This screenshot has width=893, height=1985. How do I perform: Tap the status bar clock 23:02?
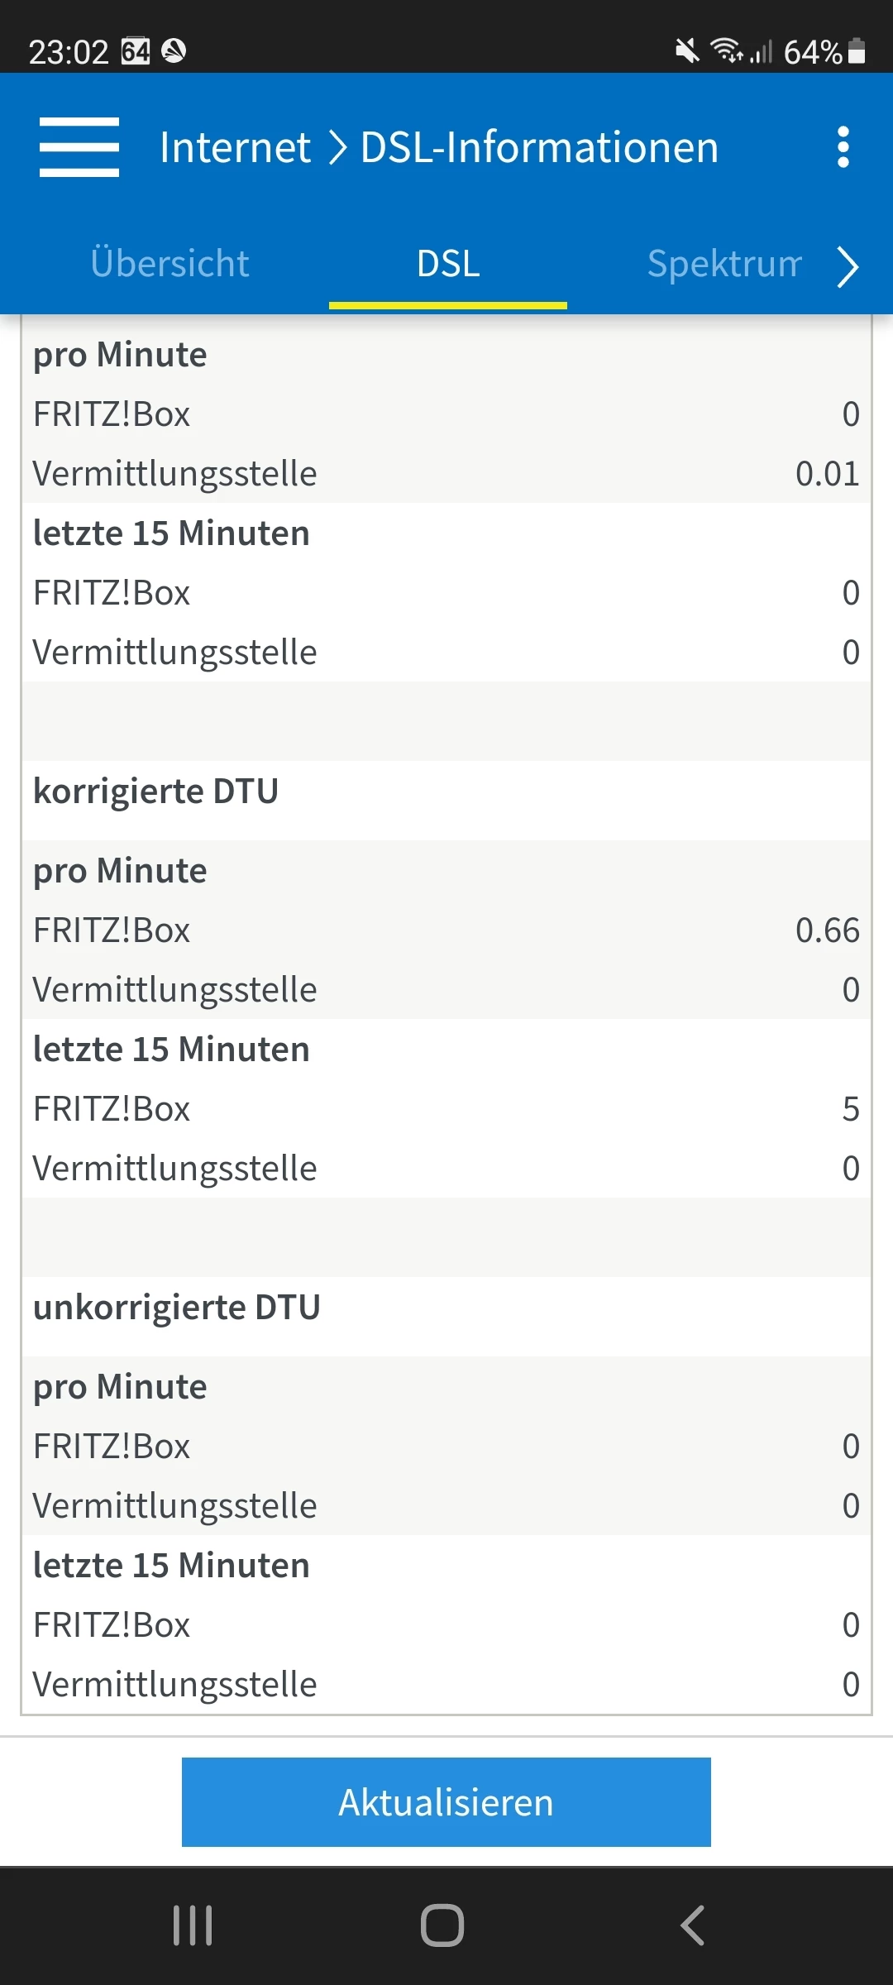point(69,52)
